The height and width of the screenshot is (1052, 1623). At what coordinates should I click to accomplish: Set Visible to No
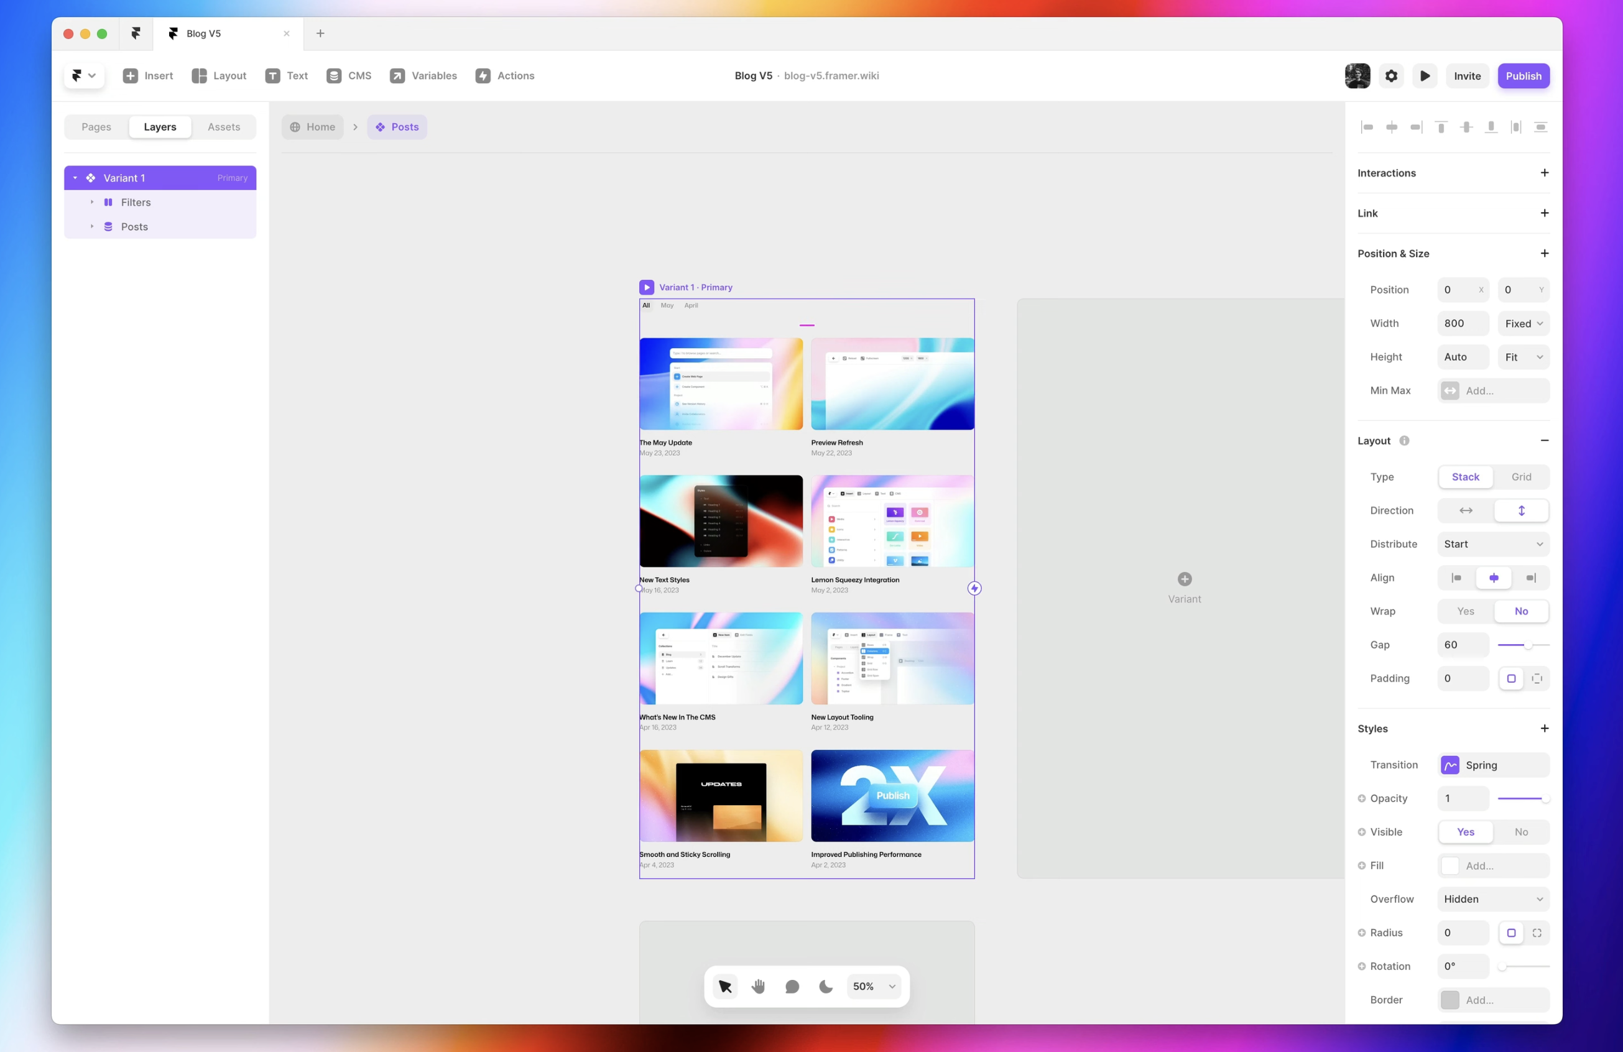click(1521, 832)
